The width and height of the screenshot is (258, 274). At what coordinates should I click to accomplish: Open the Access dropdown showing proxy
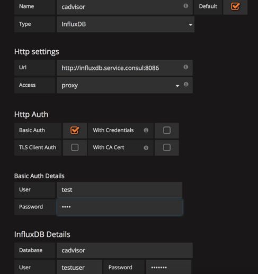click(x=120, y=85)
